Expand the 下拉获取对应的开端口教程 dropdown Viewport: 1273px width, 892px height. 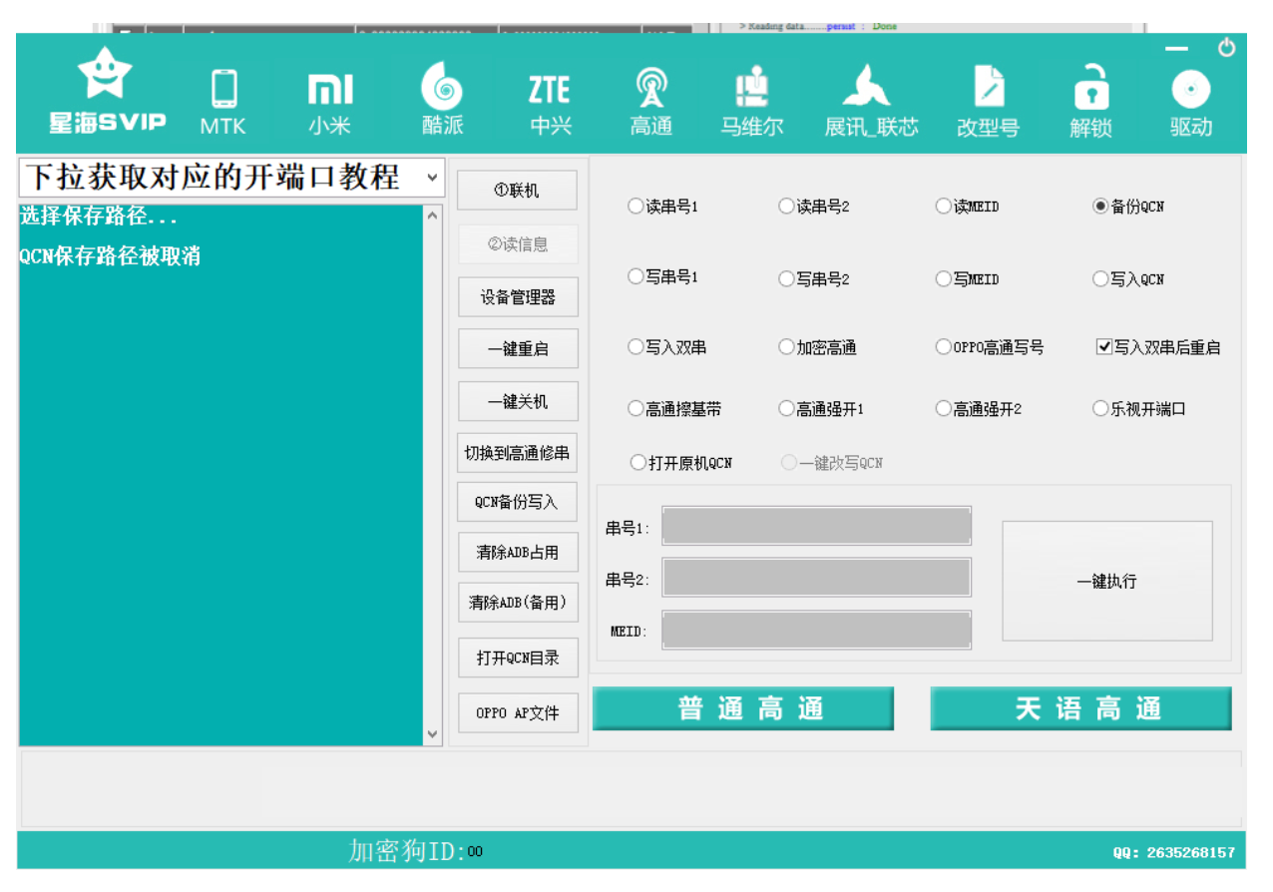point(432,178)
